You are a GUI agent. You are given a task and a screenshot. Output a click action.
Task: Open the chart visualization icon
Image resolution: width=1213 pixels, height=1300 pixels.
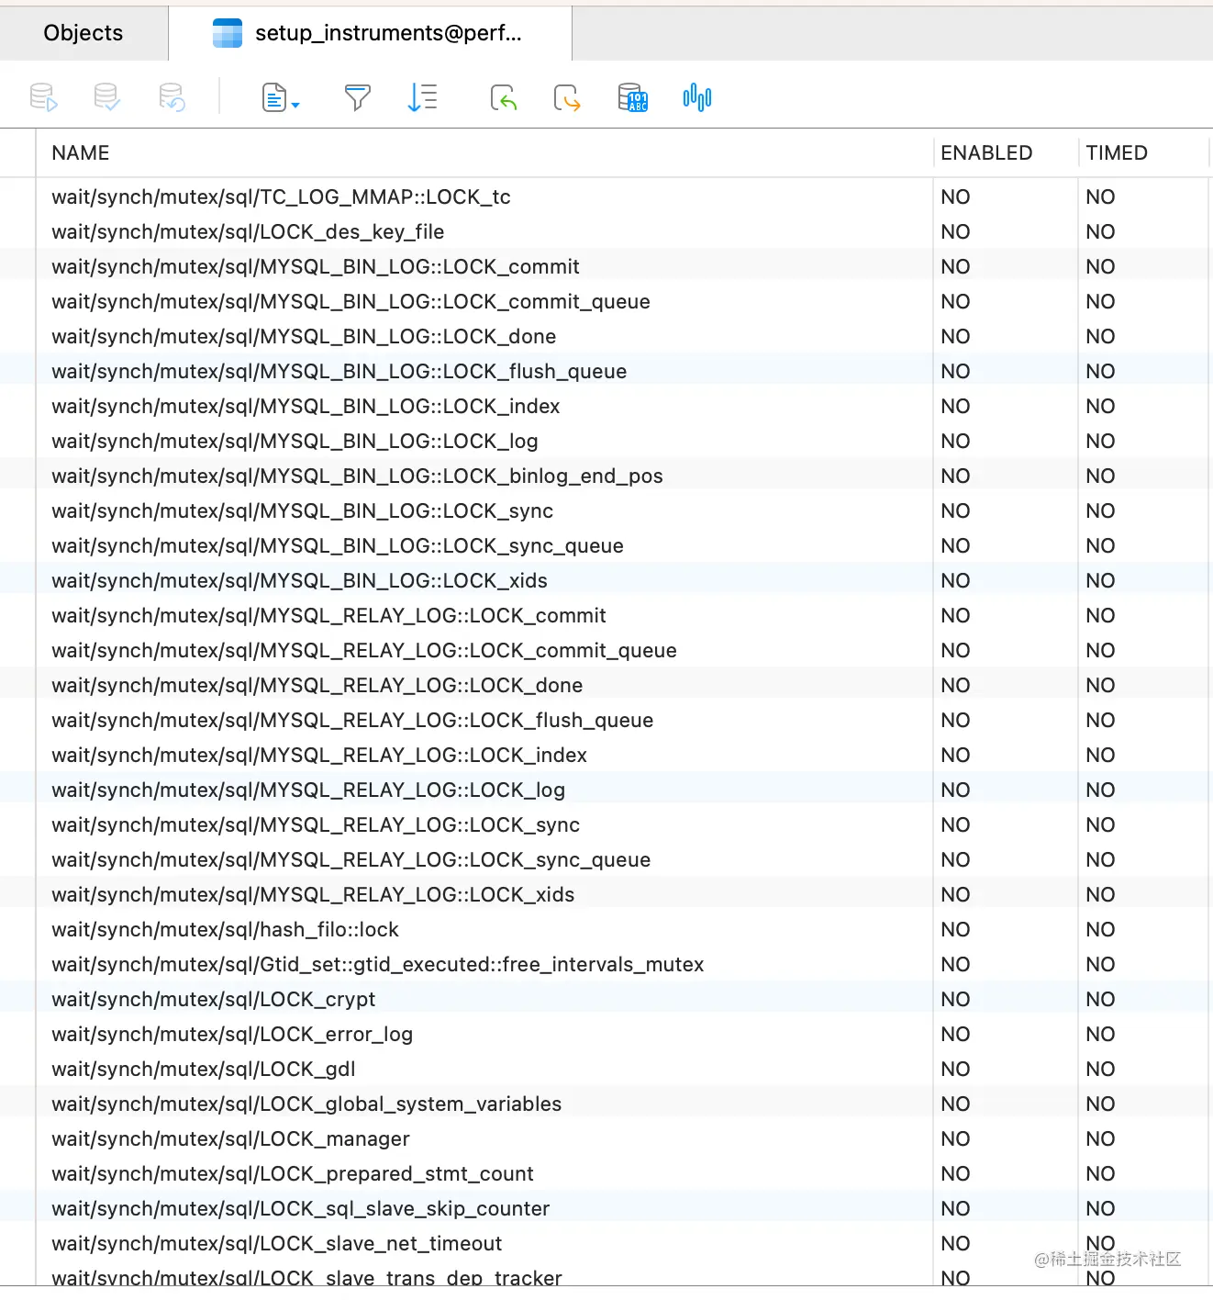tap(697, 96)
